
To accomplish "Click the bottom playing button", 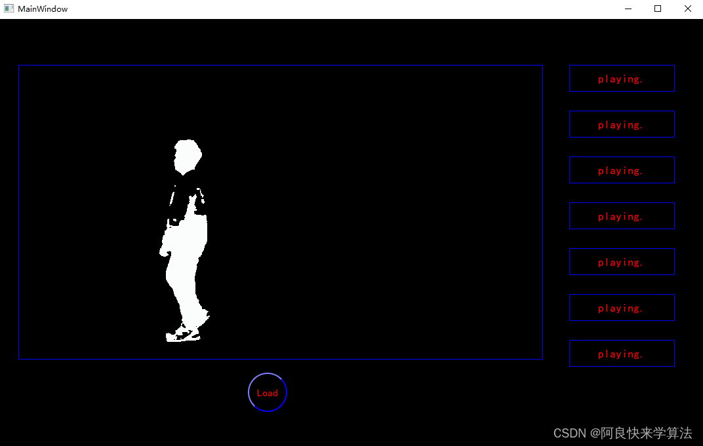I will click(621, 354).
